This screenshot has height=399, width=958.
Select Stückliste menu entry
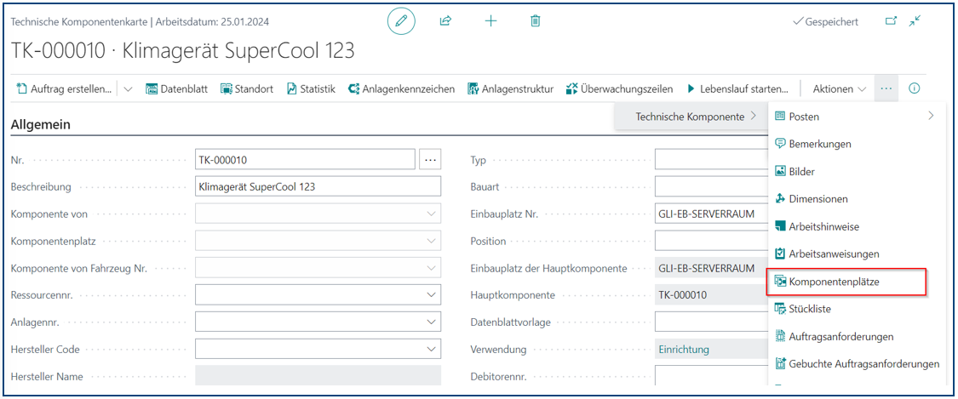coord(855,309)
